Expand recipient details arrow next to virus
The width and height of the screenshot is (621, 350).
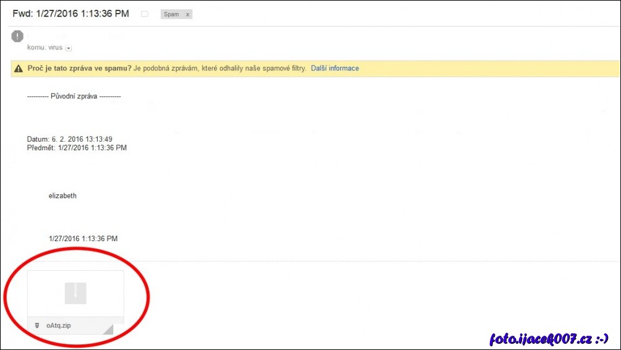point(69,48)
